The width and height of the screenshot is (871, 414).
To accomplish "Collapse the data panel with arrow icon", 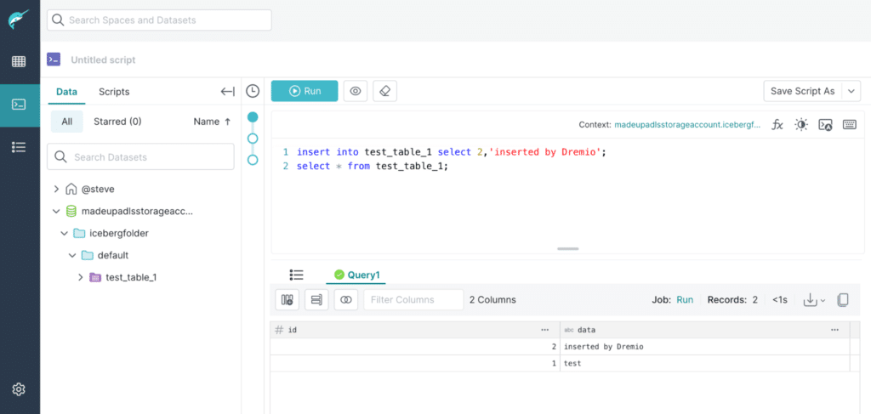I will tap(228, 92).
